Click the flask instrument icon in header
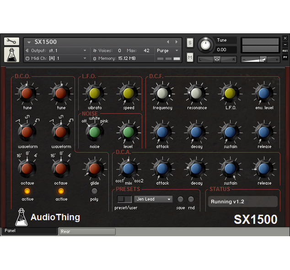 [x=11, y=55]
